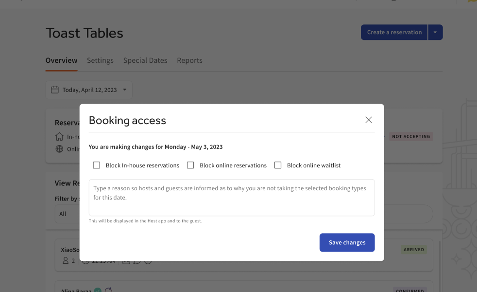This screenshot has width=477, height=292.
Task: Click the calendar icon in the date picker
Action: click(x=55, y=90)
